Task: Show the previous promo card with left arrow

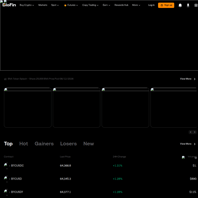Action: pos(190,132)
